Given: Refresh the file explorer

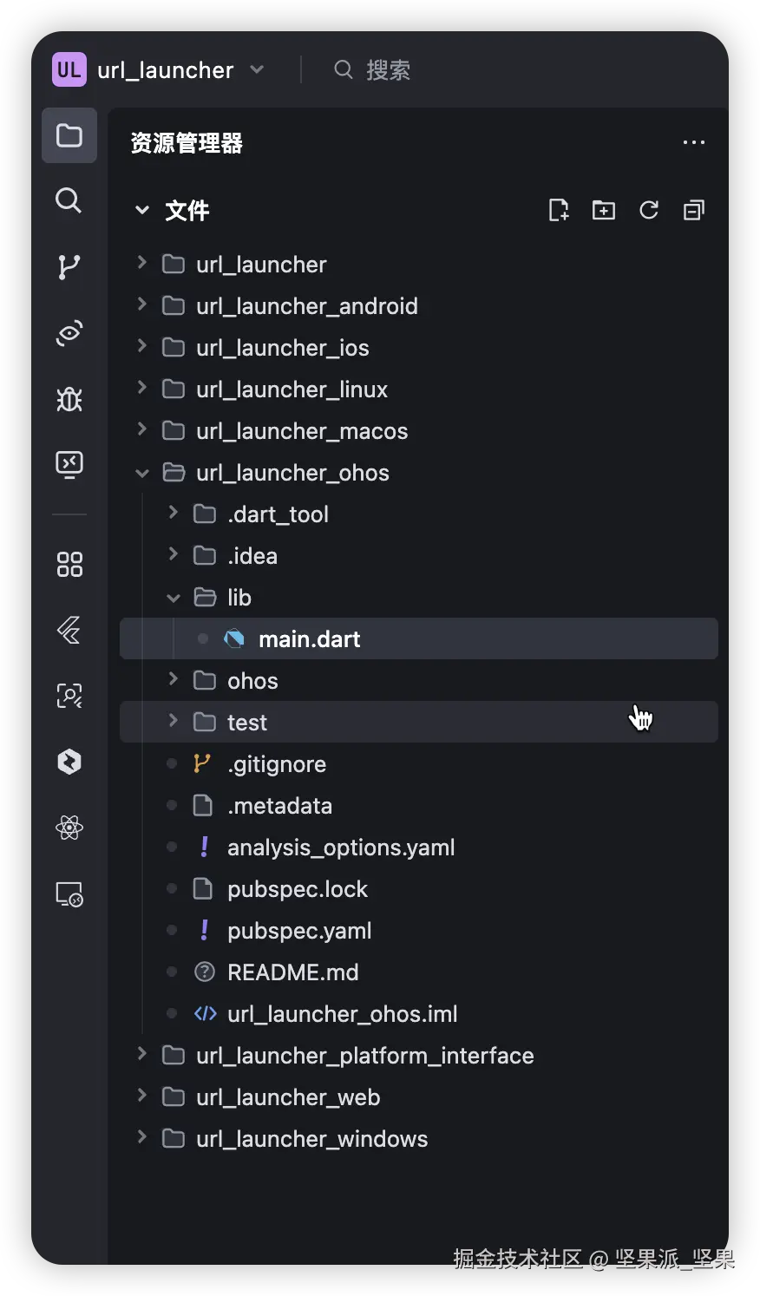Looking at the screenshot, I should (649, 210).
